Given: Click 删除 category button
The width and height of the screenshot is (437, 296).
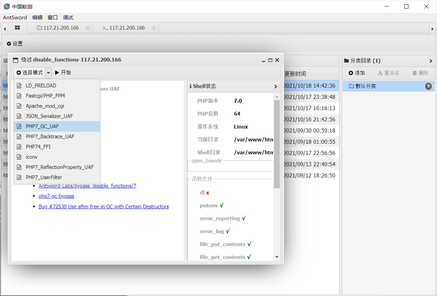Looking at the screenshot, I should pyautogui.click(x=420, y=73).
